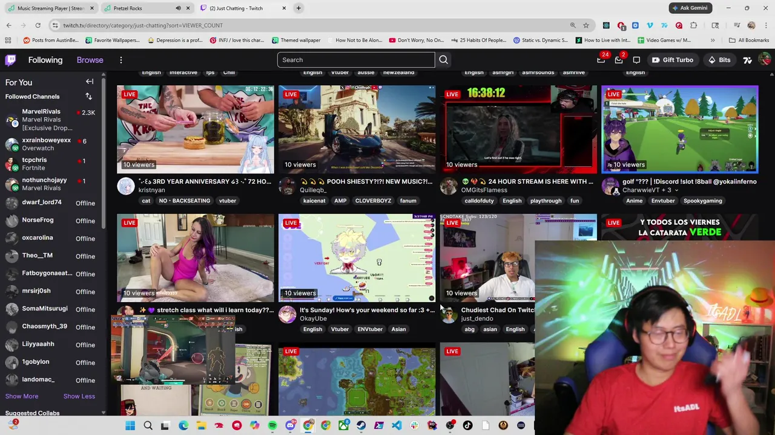The image size is (775, 435).
Task: Click the search magnifier button
Action: (x=443, y=60)
